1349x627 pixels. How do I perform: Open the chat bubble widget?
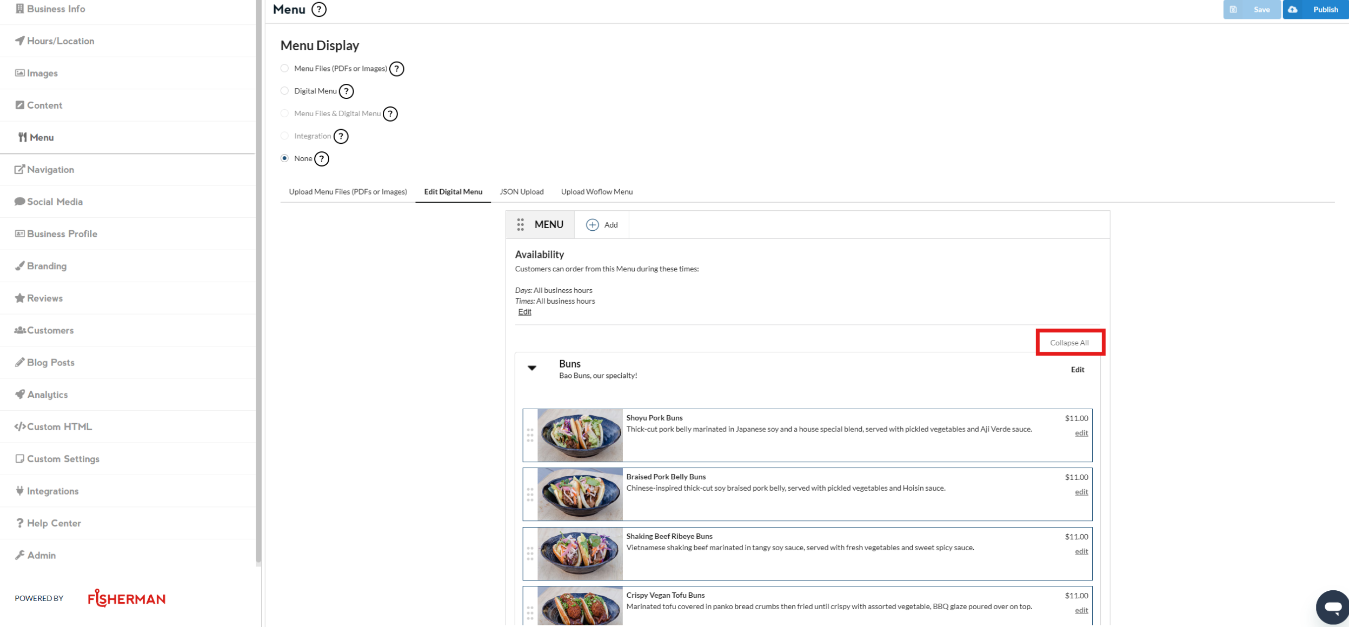point(1333,607)
